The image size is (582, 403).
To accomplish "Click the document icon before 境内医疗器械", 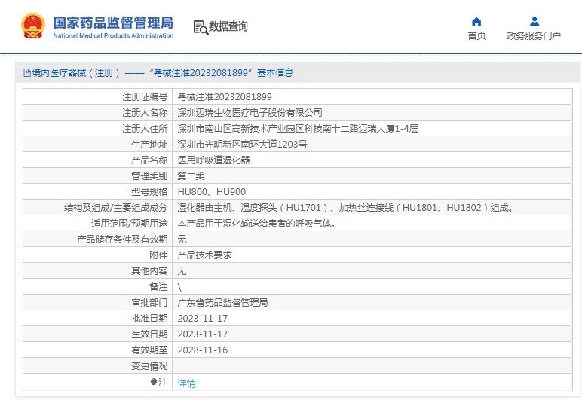I will click(26, 72).
